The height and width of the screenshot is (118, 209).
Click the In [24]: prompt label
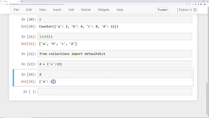tap(29, 74)
